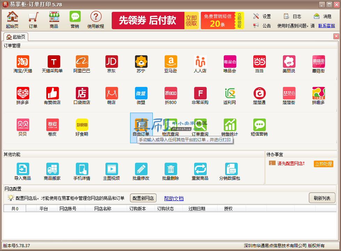Sort by 平台 column header
The width and height of the screenshot is (341, 251).
(43, 209)
